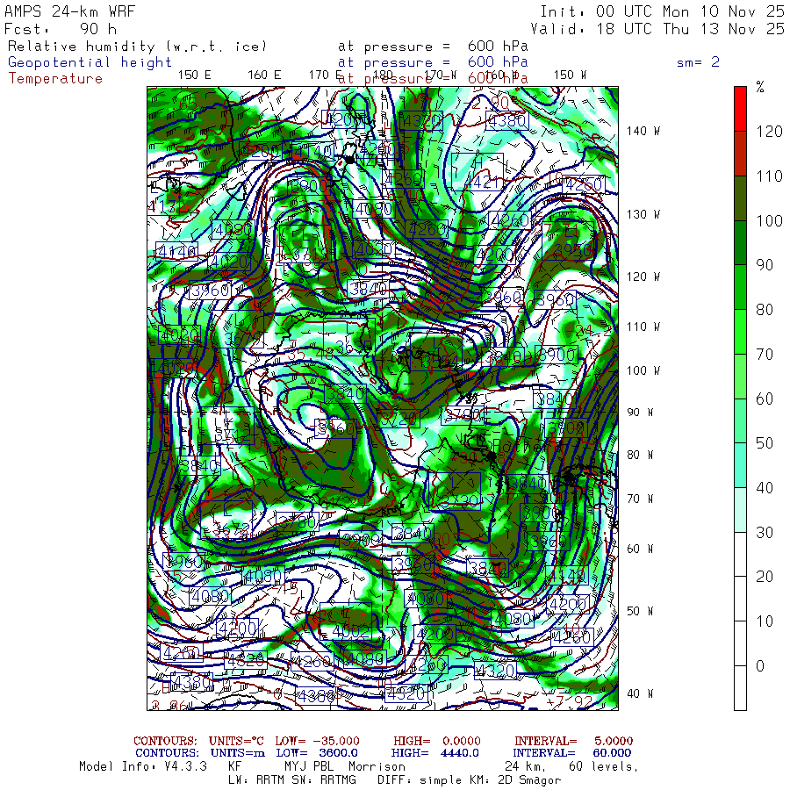790x790 pixels.
Task: Click the 150 E longitude label
Action: tap(195, 75)
